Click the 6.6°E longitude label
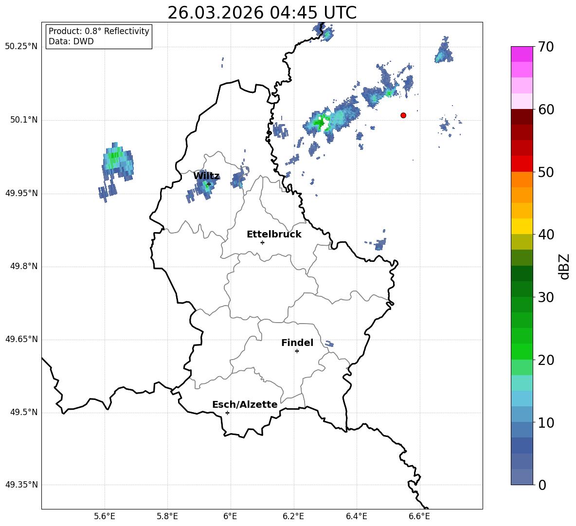576x526 pixels. pyautogui.click(x=419, y=517)
